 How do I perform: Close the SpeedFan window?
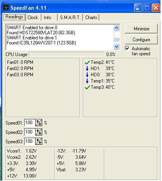click(156, 8)
